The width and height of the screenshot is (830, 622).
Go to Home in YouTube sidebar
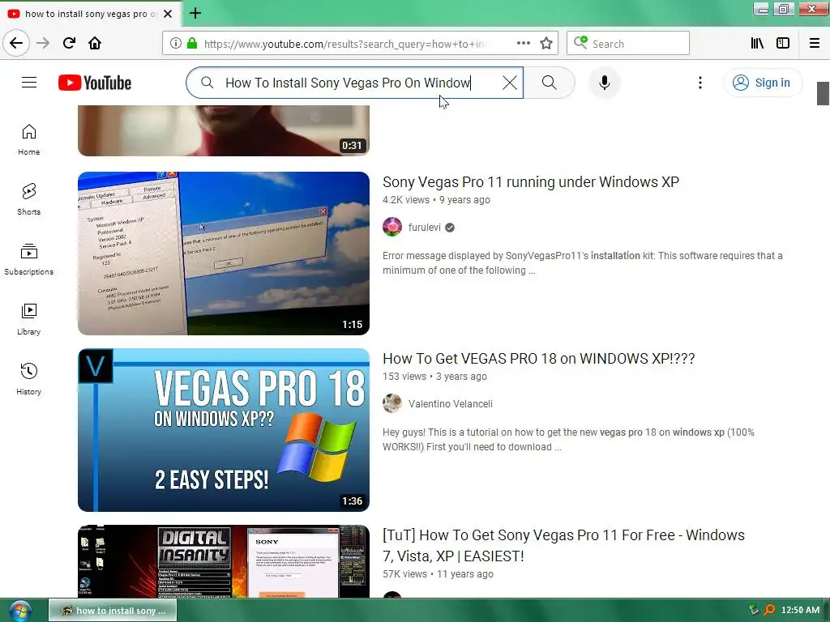[28, 139]
